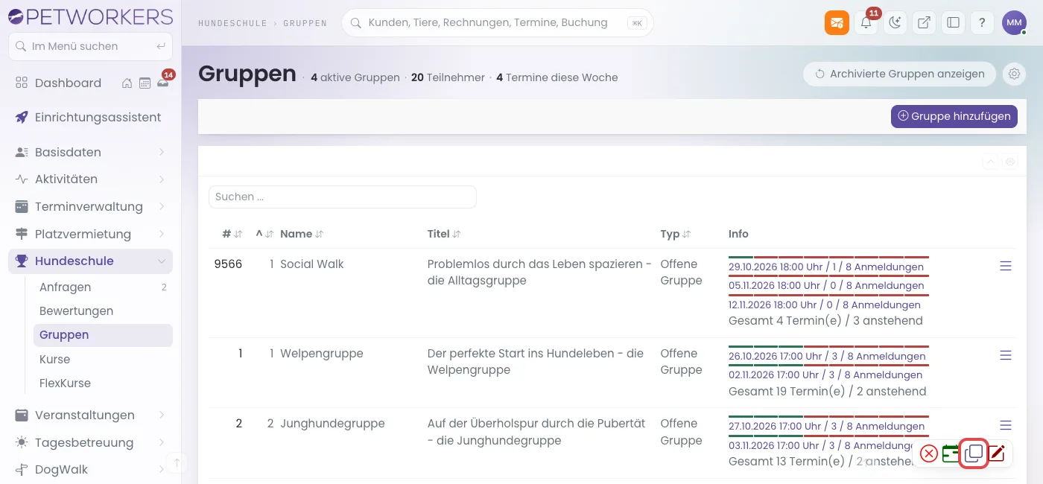The width and height of the screenshot is (1043, 484).
Task: Click the red delete circle-X icon
Action: tap(928, 453)
